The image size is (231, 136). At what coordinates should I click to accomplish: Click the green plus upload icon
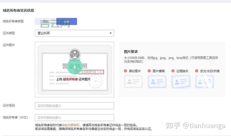pyautogui.click(x=75, y=67)
